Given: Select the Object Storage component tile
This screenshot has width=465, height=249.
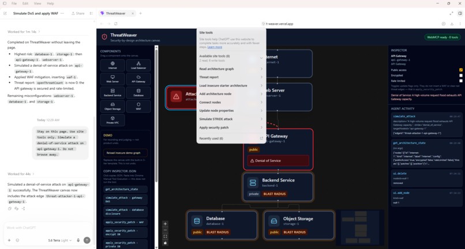Looking at the screenshot, I should point(112,106).
